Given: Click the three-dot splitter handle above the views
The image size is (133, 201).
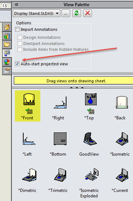Looking at the screenshot, I should (77, 88).
